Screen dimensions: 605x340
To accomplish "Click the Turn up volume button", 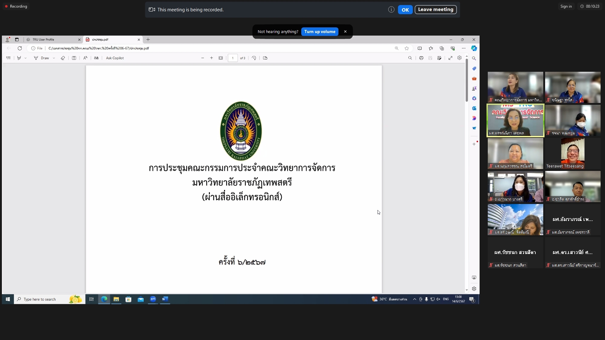I will pyautogui.click(x=320, y=31).
